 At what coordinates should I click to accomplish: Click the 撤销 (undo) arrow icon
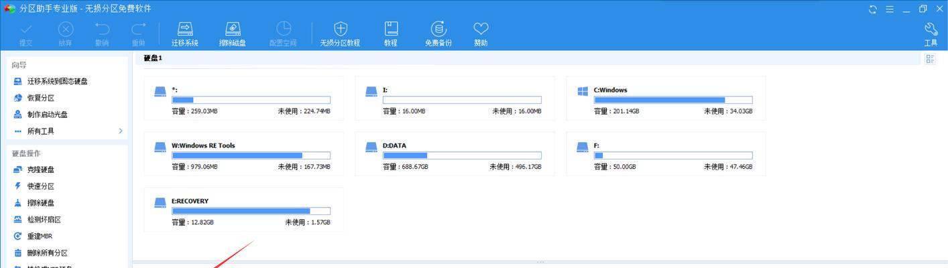[x=102, y=29]
